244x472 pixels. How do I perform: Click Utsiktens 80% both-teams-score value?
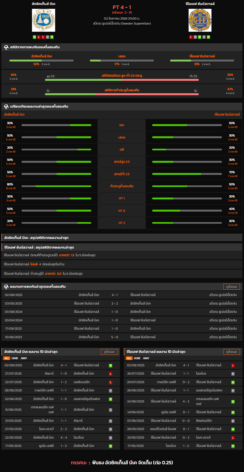(x=10, y=184)
